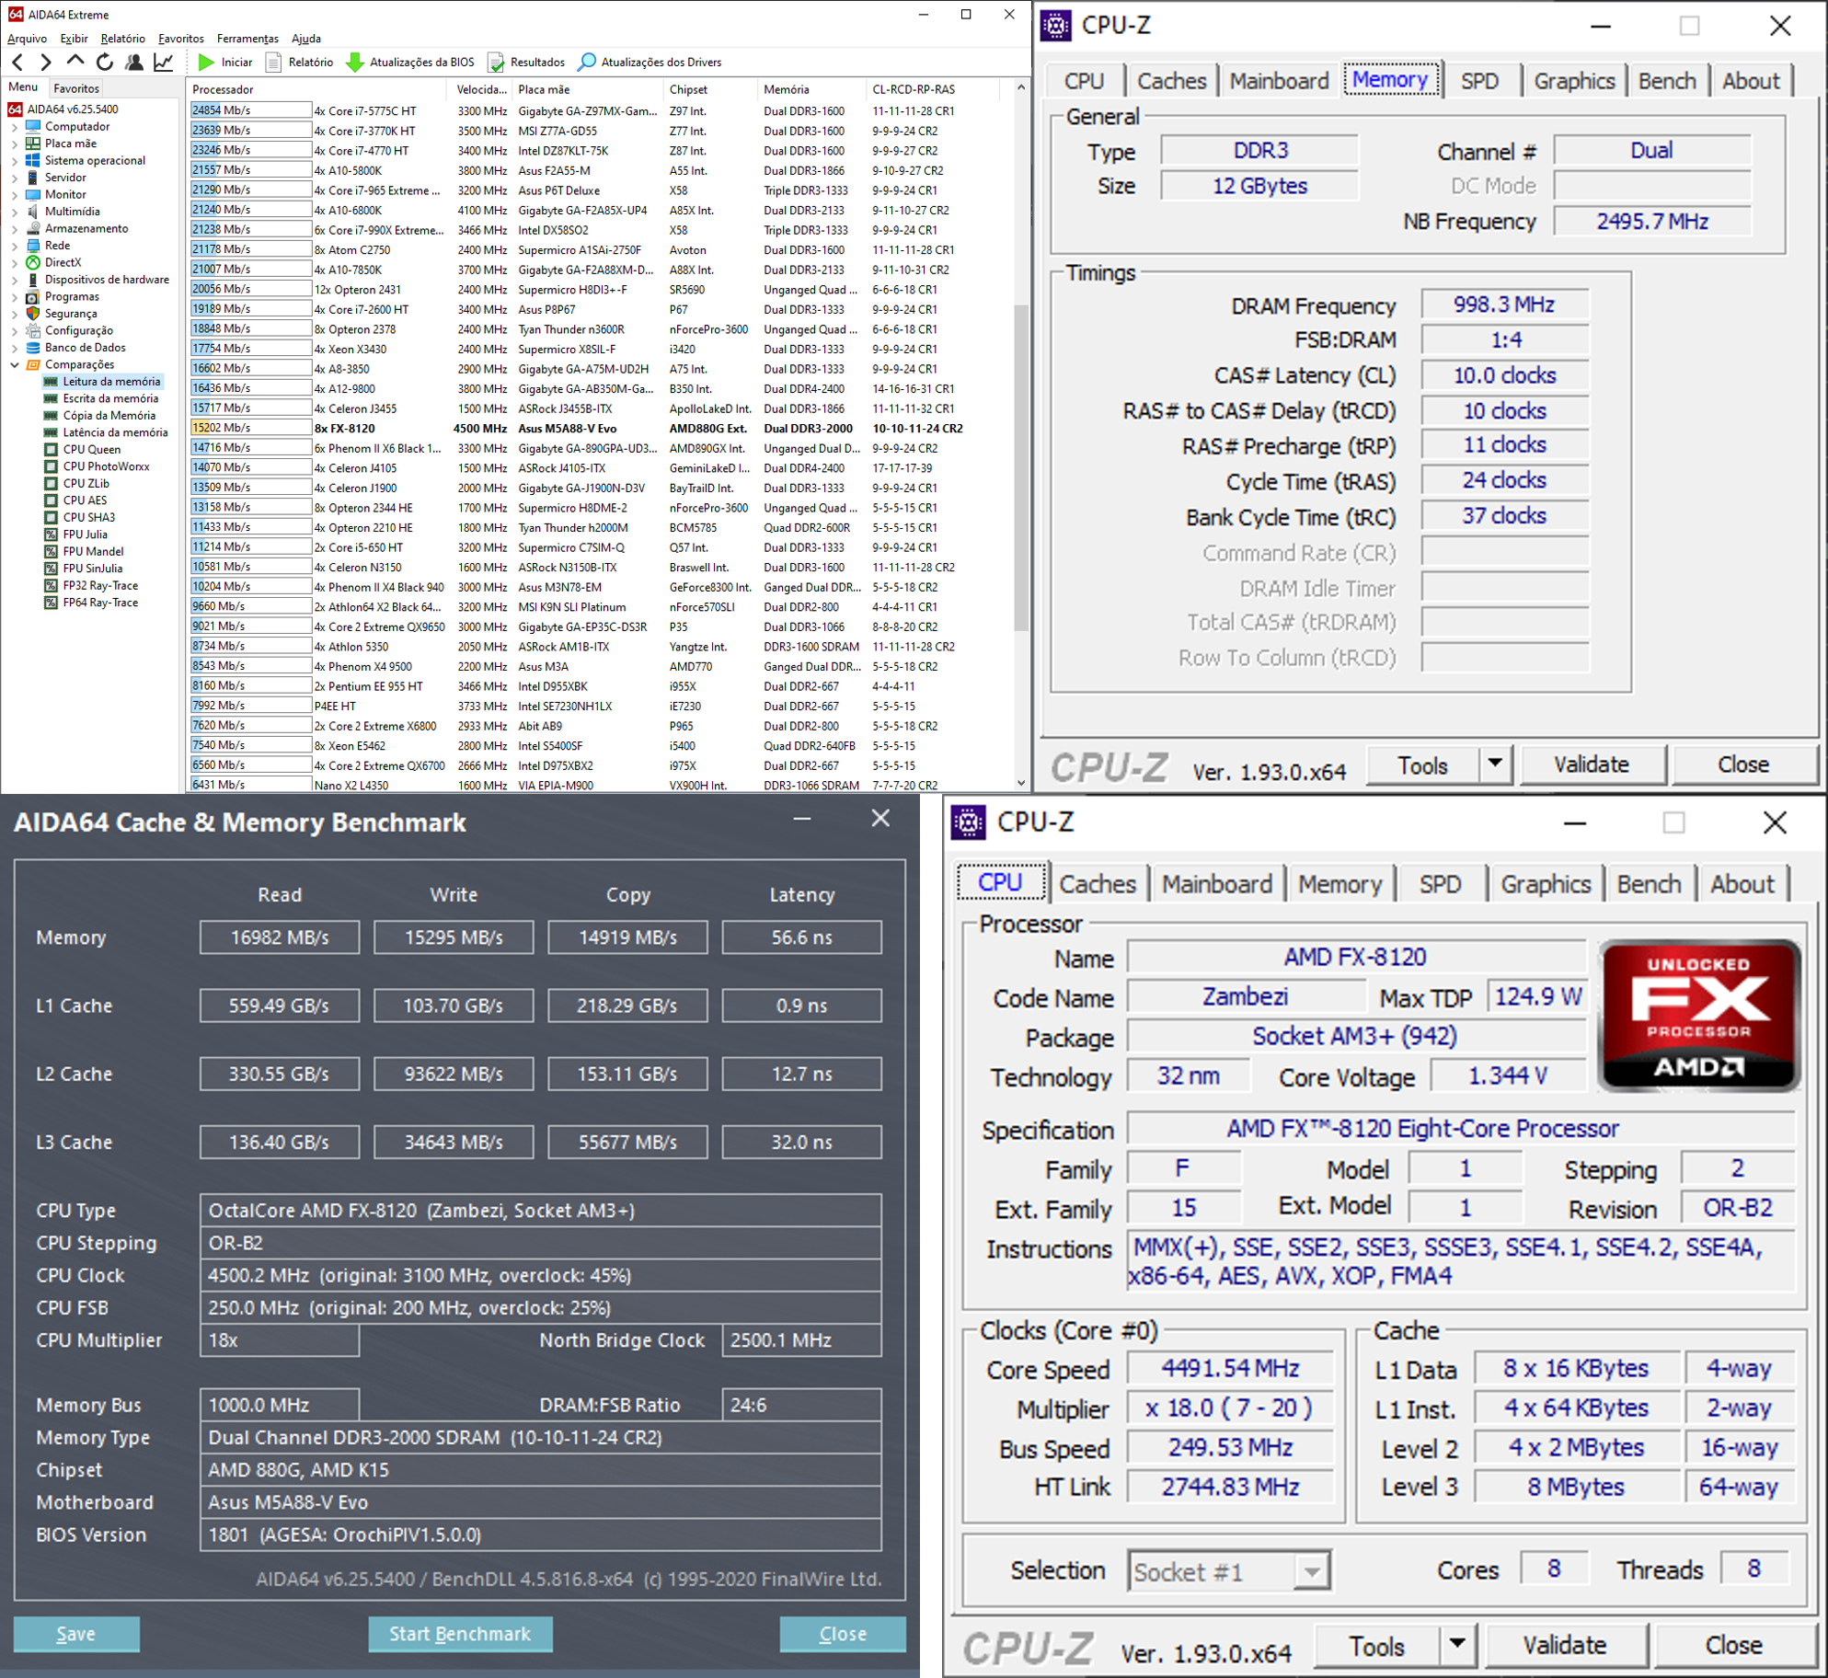Click the Atualizações da BIOS download icon

point(355,63)
